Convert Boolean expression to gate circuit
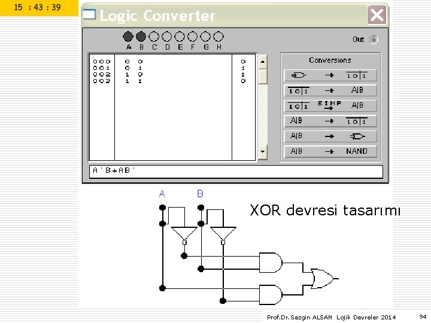The width and height of the screenshot is (431, 323). (x=330, y=136)
